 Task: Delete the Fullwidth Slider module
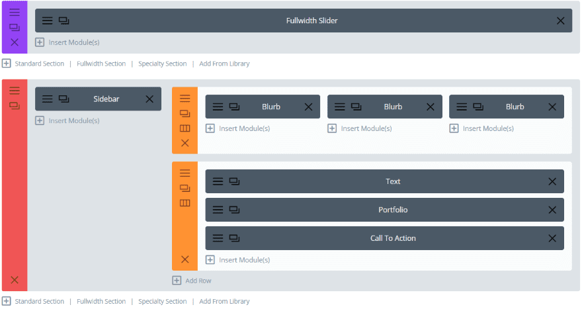(560, 21)
